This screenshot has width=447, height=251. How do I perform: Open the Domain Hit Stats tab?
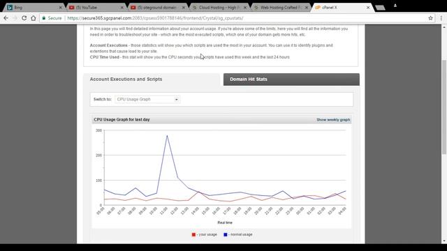click(x=291, y=79)
